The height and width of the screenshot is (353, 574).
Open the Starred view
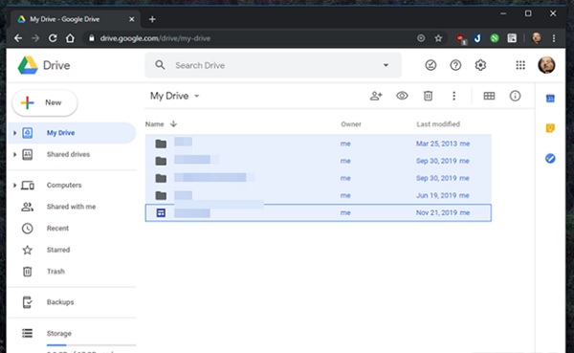pyautogui.click(x=58, y=250)
